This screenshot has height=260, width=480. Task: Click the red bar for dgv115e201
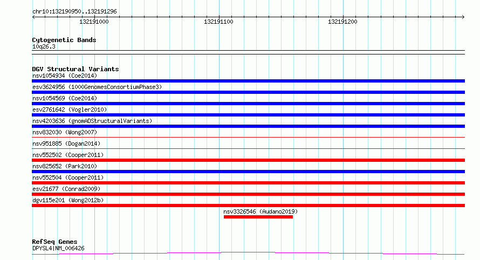pyautogui.click(x=248, y=206)
